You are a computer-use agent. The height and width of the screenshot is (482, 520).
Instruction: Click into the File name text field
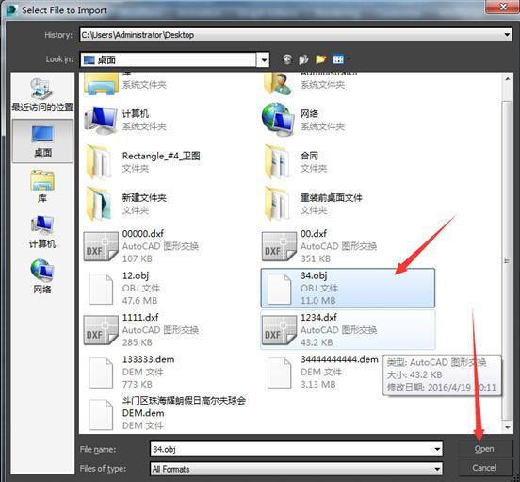point(292,449)
